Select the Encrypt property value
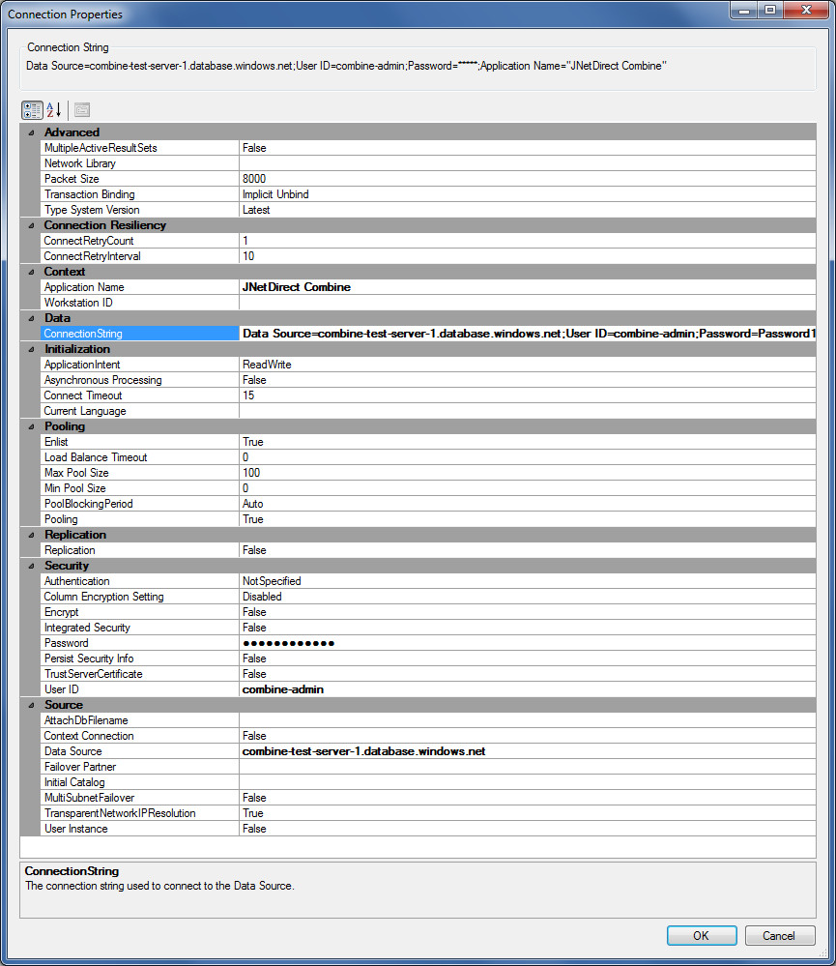This screenshot has width=836, height=966. [x=527, y=612]
